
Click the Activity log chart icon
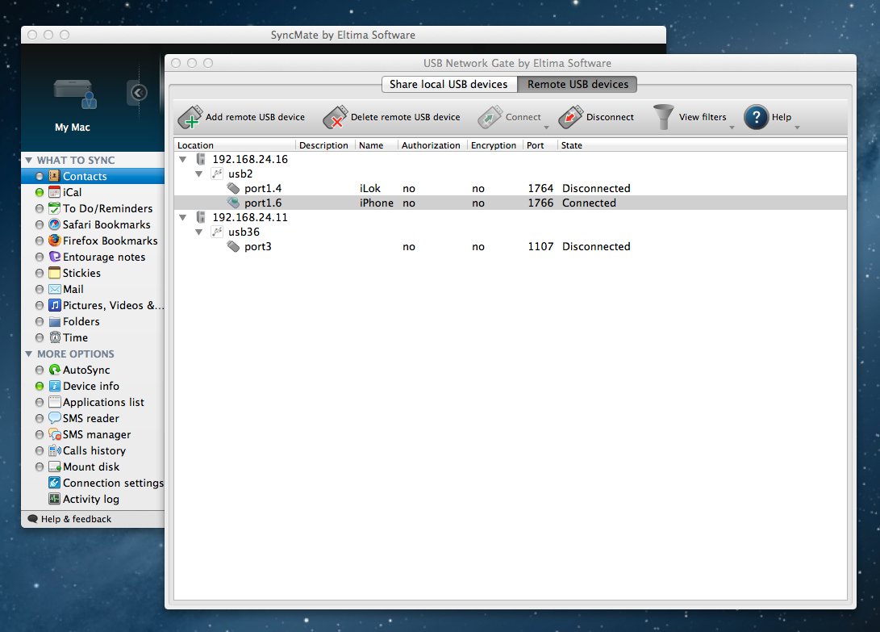click(54, 500)
